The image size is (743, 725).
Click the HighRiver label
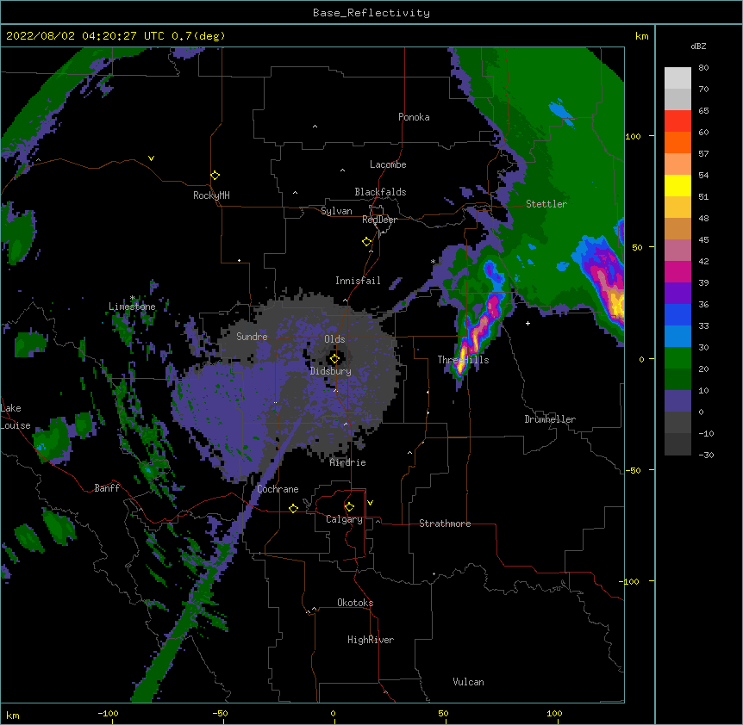point(371,640)
